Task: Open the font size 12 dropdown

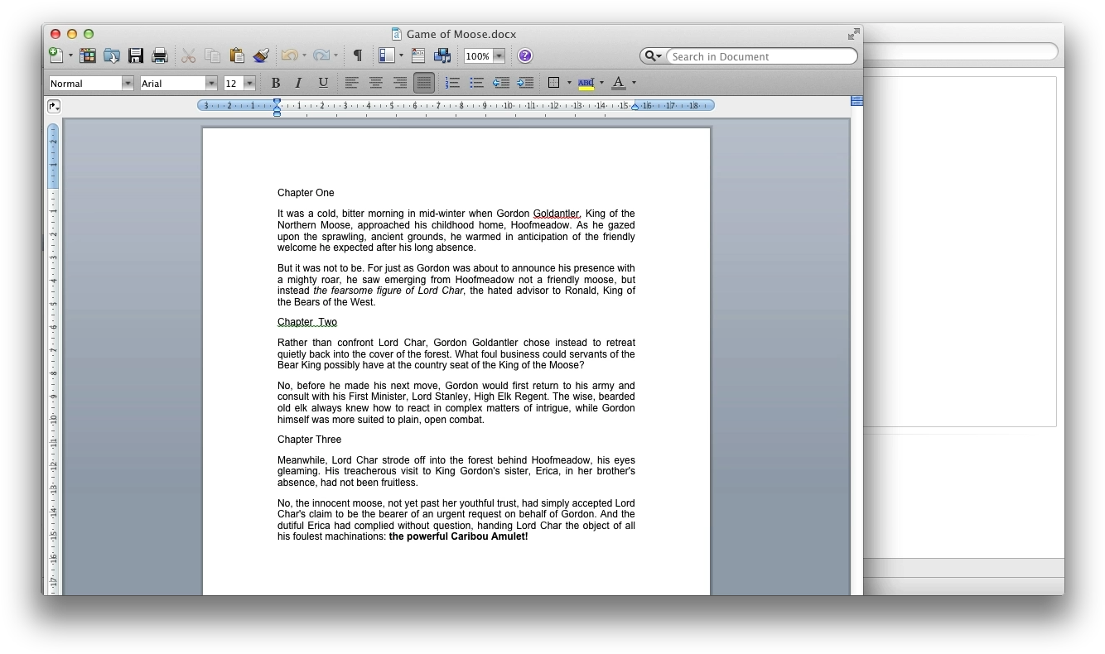Action: [x=249, y=83]
